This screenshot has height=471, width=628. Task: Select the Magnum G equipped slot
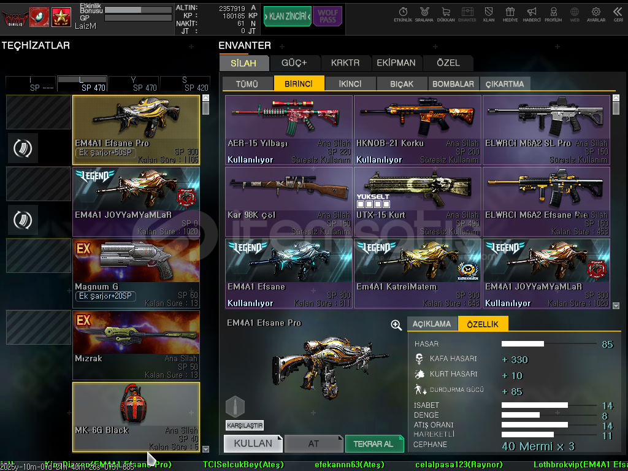(x=136, y=273)
